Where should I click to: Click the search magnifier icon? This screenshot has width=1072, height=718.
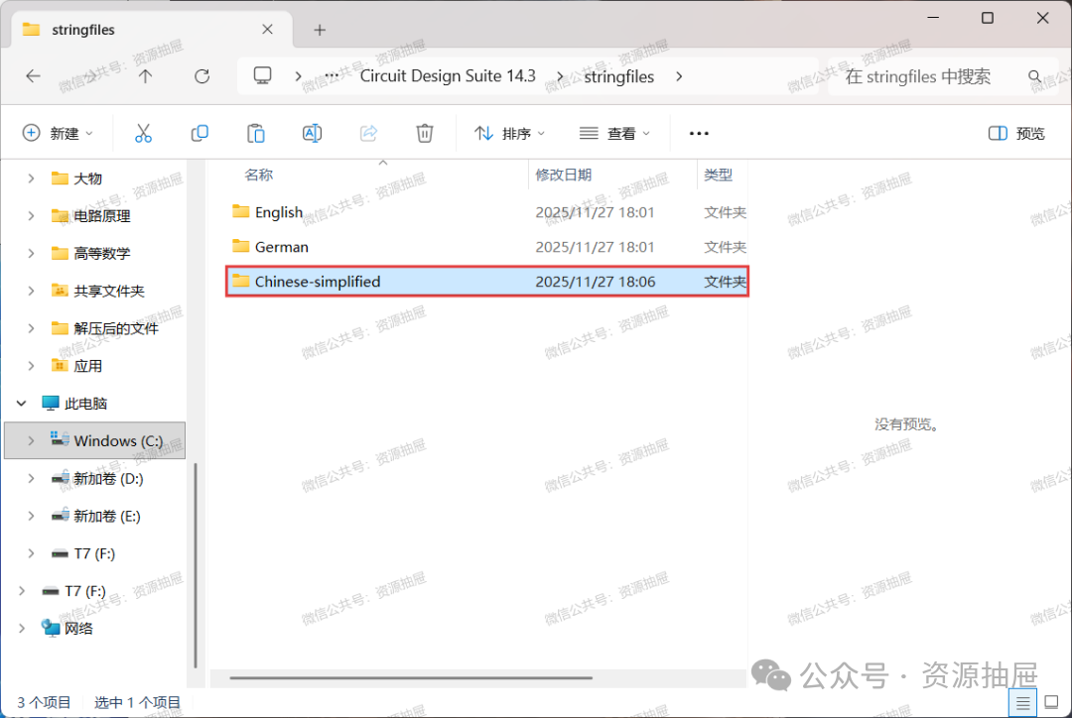click(x=1034, y=76)
